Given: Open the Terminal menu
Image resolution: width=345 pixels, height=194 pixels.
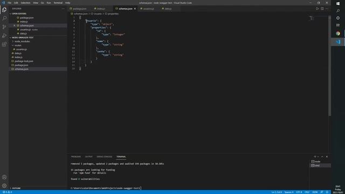Looking at the screenshot, I should coord(58,3).
